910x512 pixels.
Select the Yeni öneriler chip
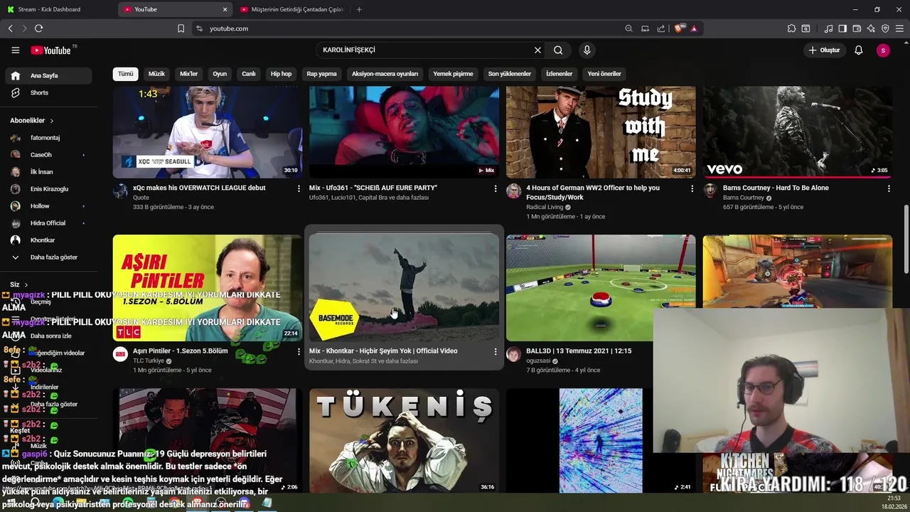point(604,74)
